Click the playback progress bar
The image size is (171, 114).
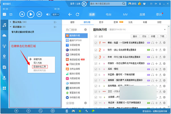click(x=31, y=7)
